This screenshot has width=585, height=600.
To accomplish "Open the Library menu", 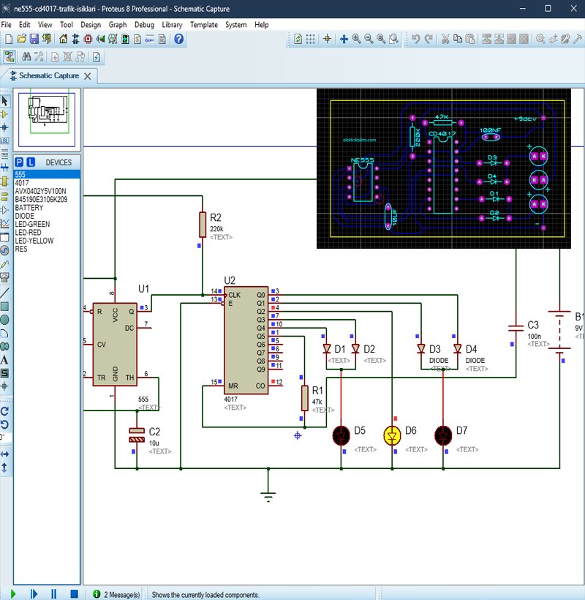I will coord(172,24).
